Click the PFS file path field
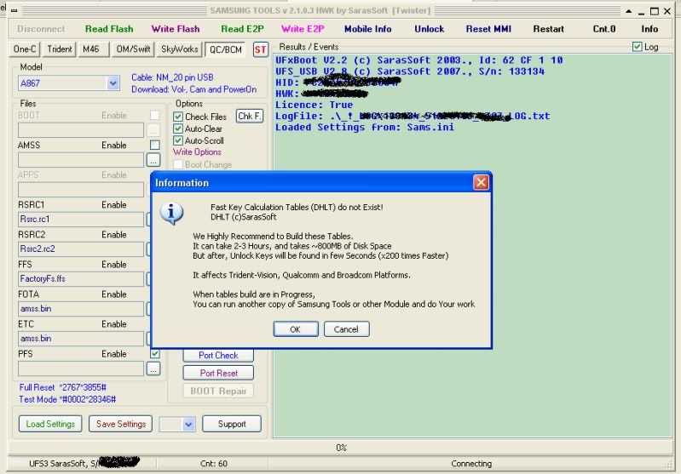 tap(81, 368)
